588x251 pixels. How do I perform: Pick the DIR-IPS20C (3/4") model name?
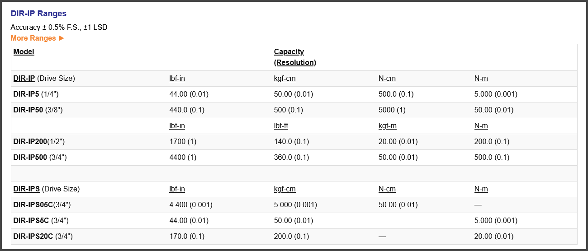coord(43,237)
